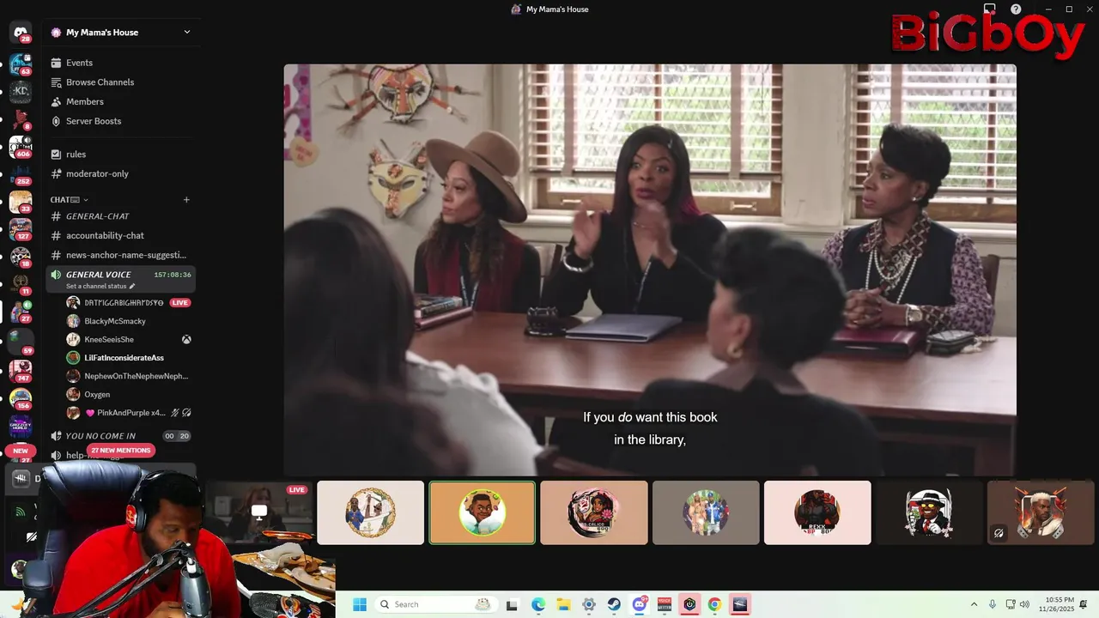Click the Browse Channels icon
Screen dimensions: 1099x618
pos(56,82)
